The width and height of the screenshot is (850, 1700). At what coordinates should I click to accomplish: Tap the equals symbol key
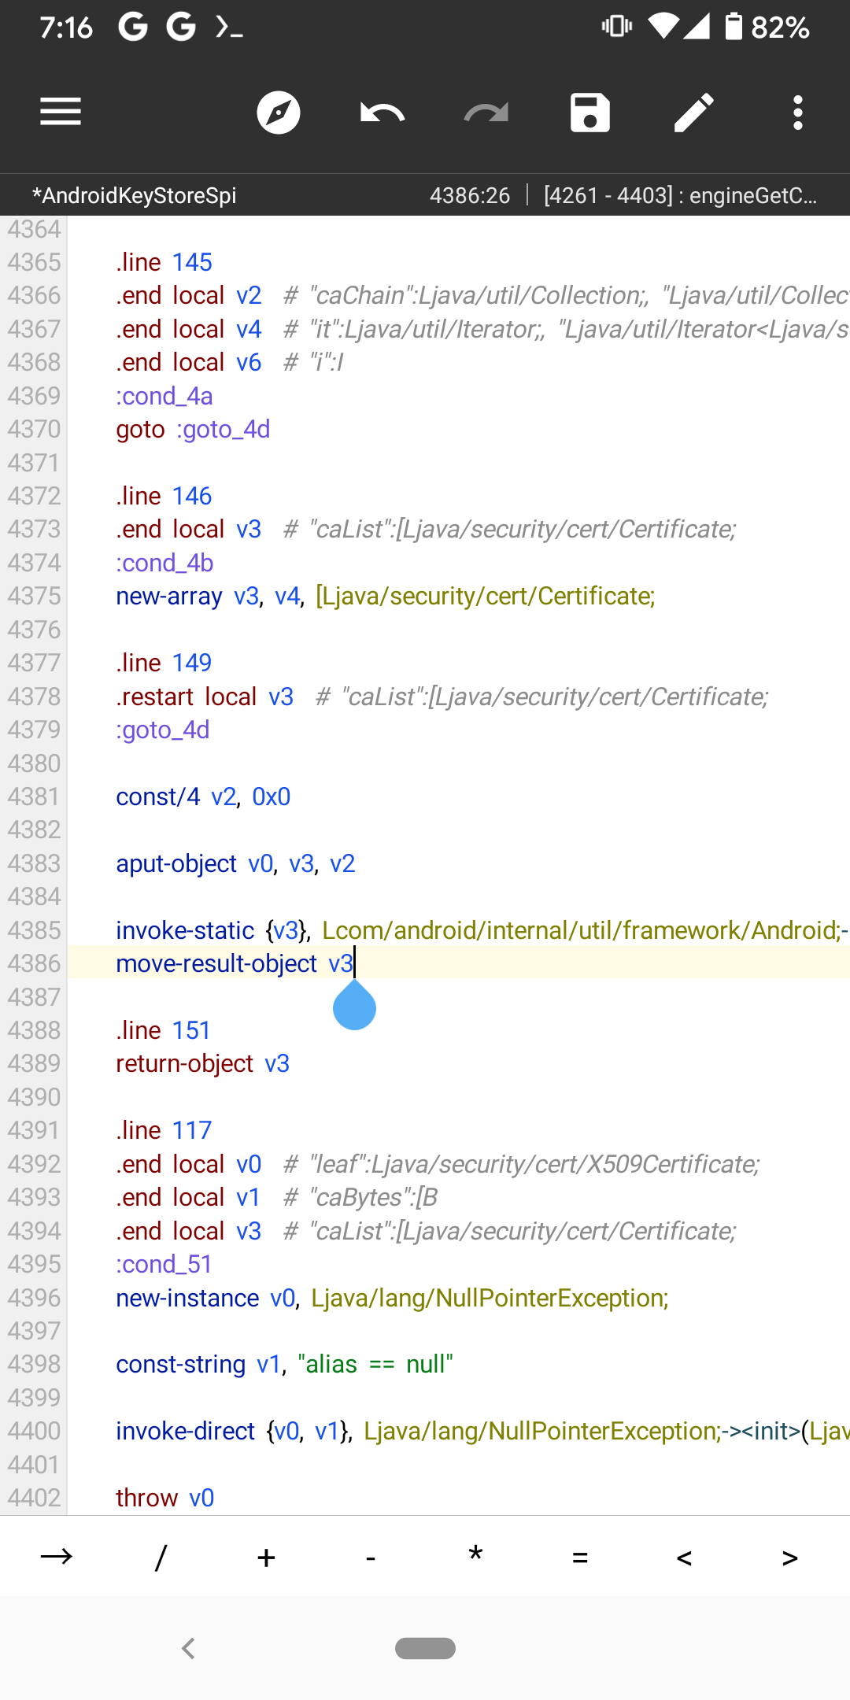coord(580,1557)
